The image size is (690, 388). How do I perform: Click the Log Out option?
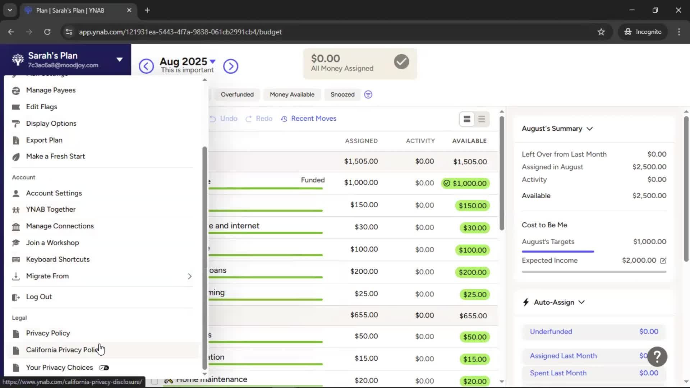click(x=39, y=297)
